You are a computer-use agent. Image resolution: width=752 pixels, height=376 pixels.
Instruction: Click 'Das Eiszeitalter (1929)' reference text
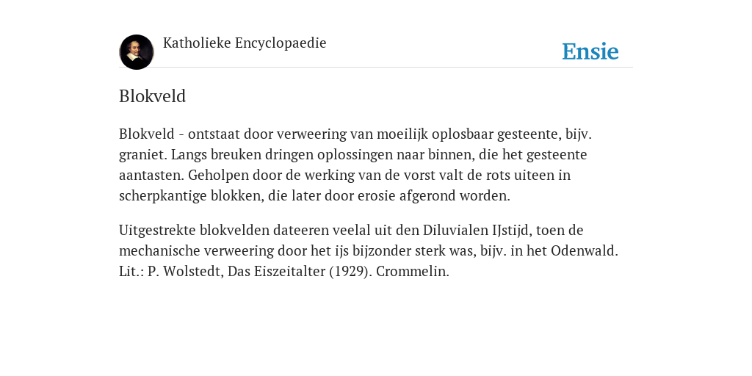[x=298, y=272]
